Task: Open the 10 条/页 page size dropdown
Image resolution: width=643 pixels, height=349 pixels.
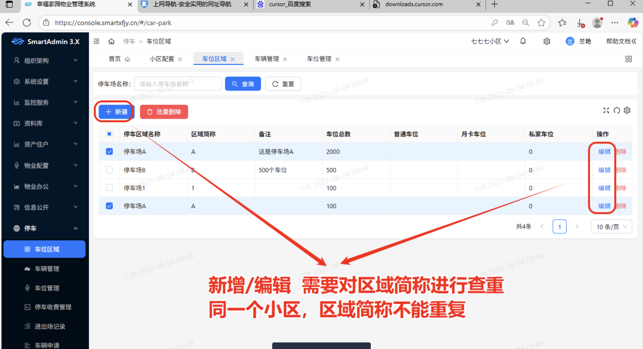Action: pyautogui.click(x=611, y=227)
